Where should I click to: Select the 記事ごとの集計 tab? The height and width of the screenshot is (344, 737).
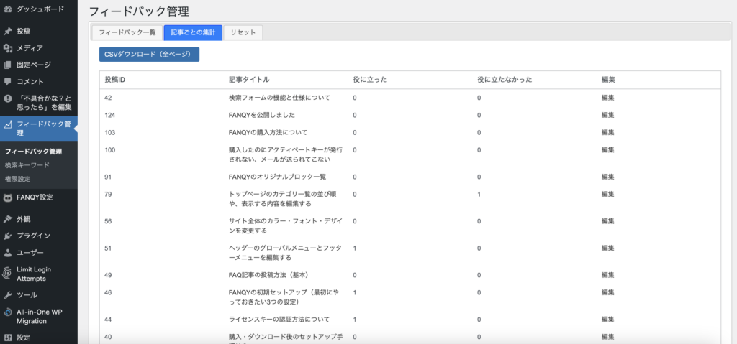click(x=192, y=33)
